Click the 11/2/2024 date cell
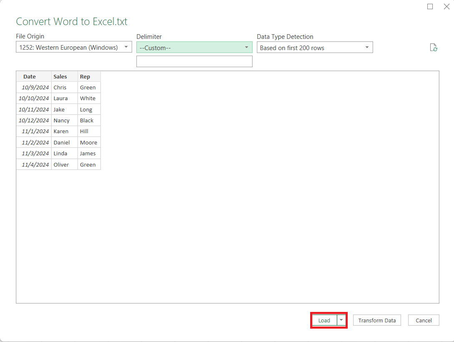The width and height of the screenshot is (454, 342). click(34, 142)
